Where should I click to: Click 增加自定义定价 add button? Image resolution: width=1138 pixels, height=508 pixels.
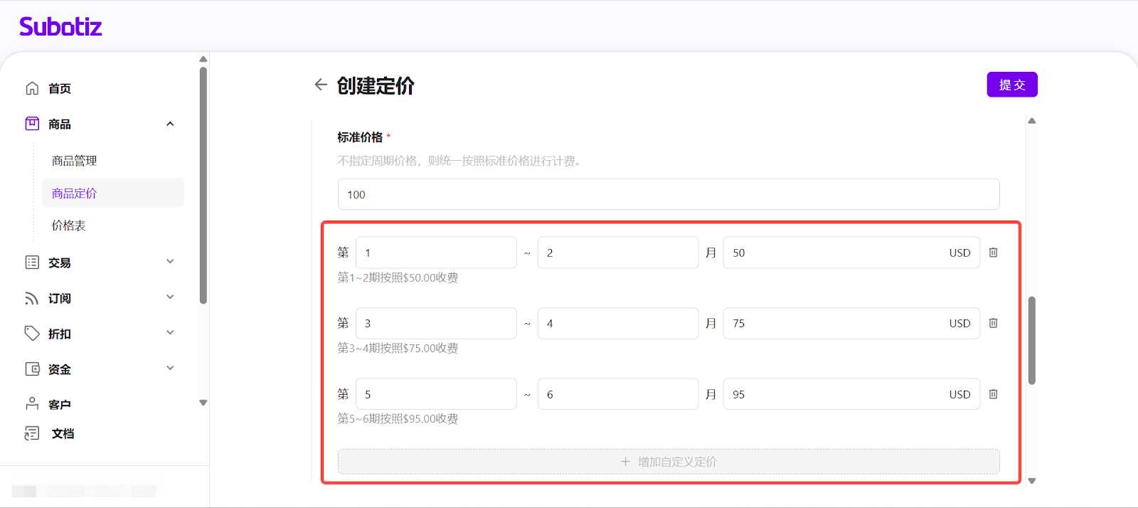coord(669,462)
